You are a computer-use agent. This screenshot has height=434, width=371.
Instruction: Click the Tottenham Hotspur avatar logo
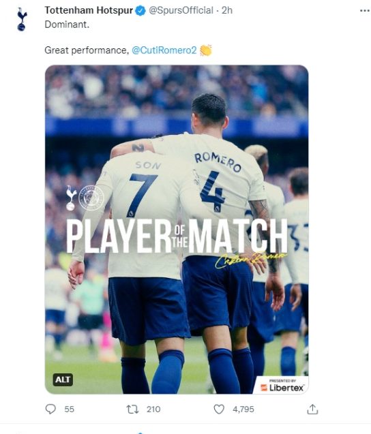point(21,19)
